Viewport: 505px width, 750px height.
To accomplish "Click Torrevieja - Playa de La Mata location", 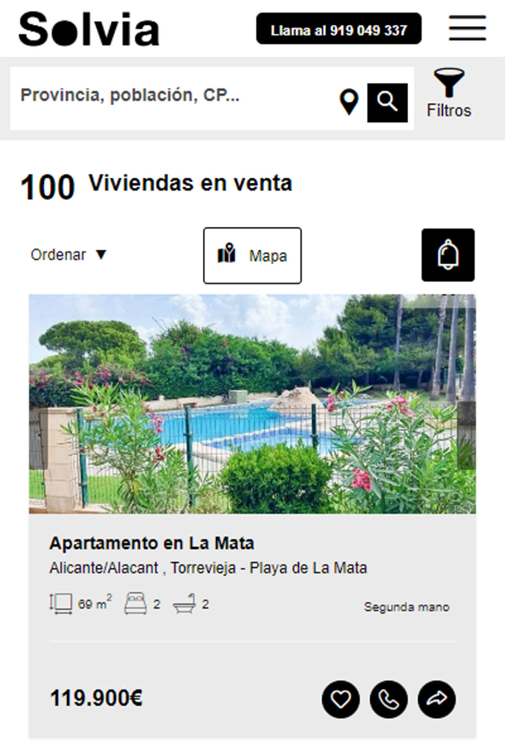I will coord(268,568).
